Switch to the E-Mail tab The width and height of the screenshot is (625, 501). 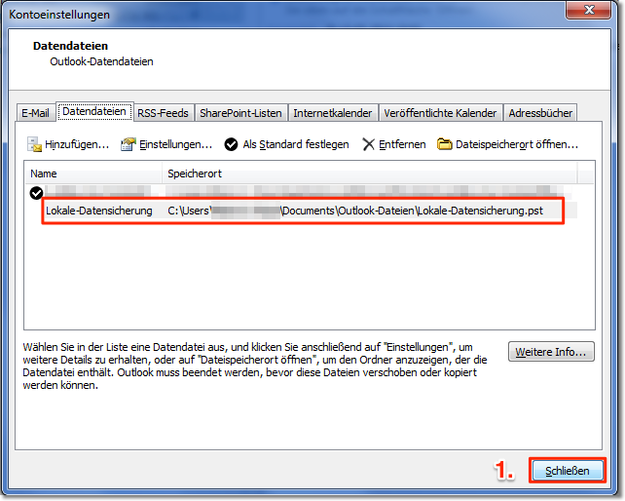36,113
